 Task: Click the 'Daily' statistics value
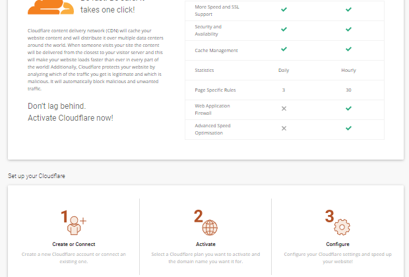coord(284,71)
